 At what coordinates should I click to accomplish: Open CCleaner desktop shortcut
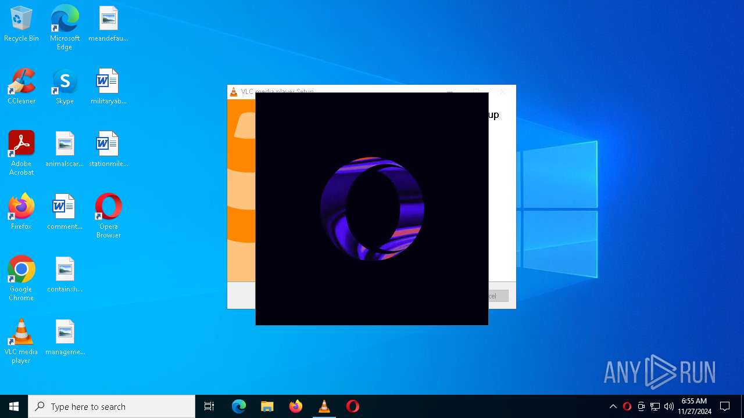tap(22, 87)
